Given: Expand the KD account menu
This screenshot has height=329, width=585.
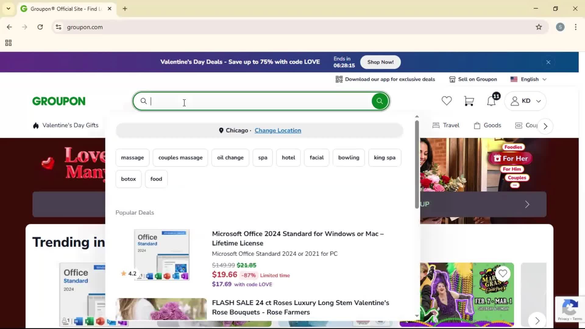Looking at the screenshot, I should 526,101.
